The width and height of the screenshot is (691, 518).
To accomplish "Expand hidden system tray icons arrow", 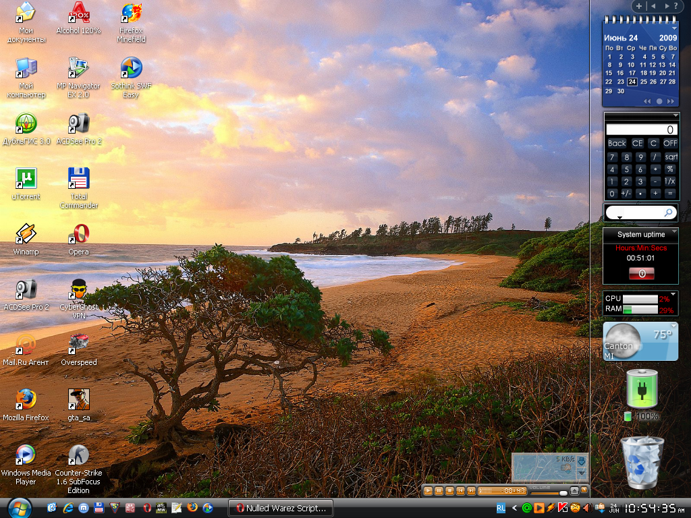I will click(514, 508).
